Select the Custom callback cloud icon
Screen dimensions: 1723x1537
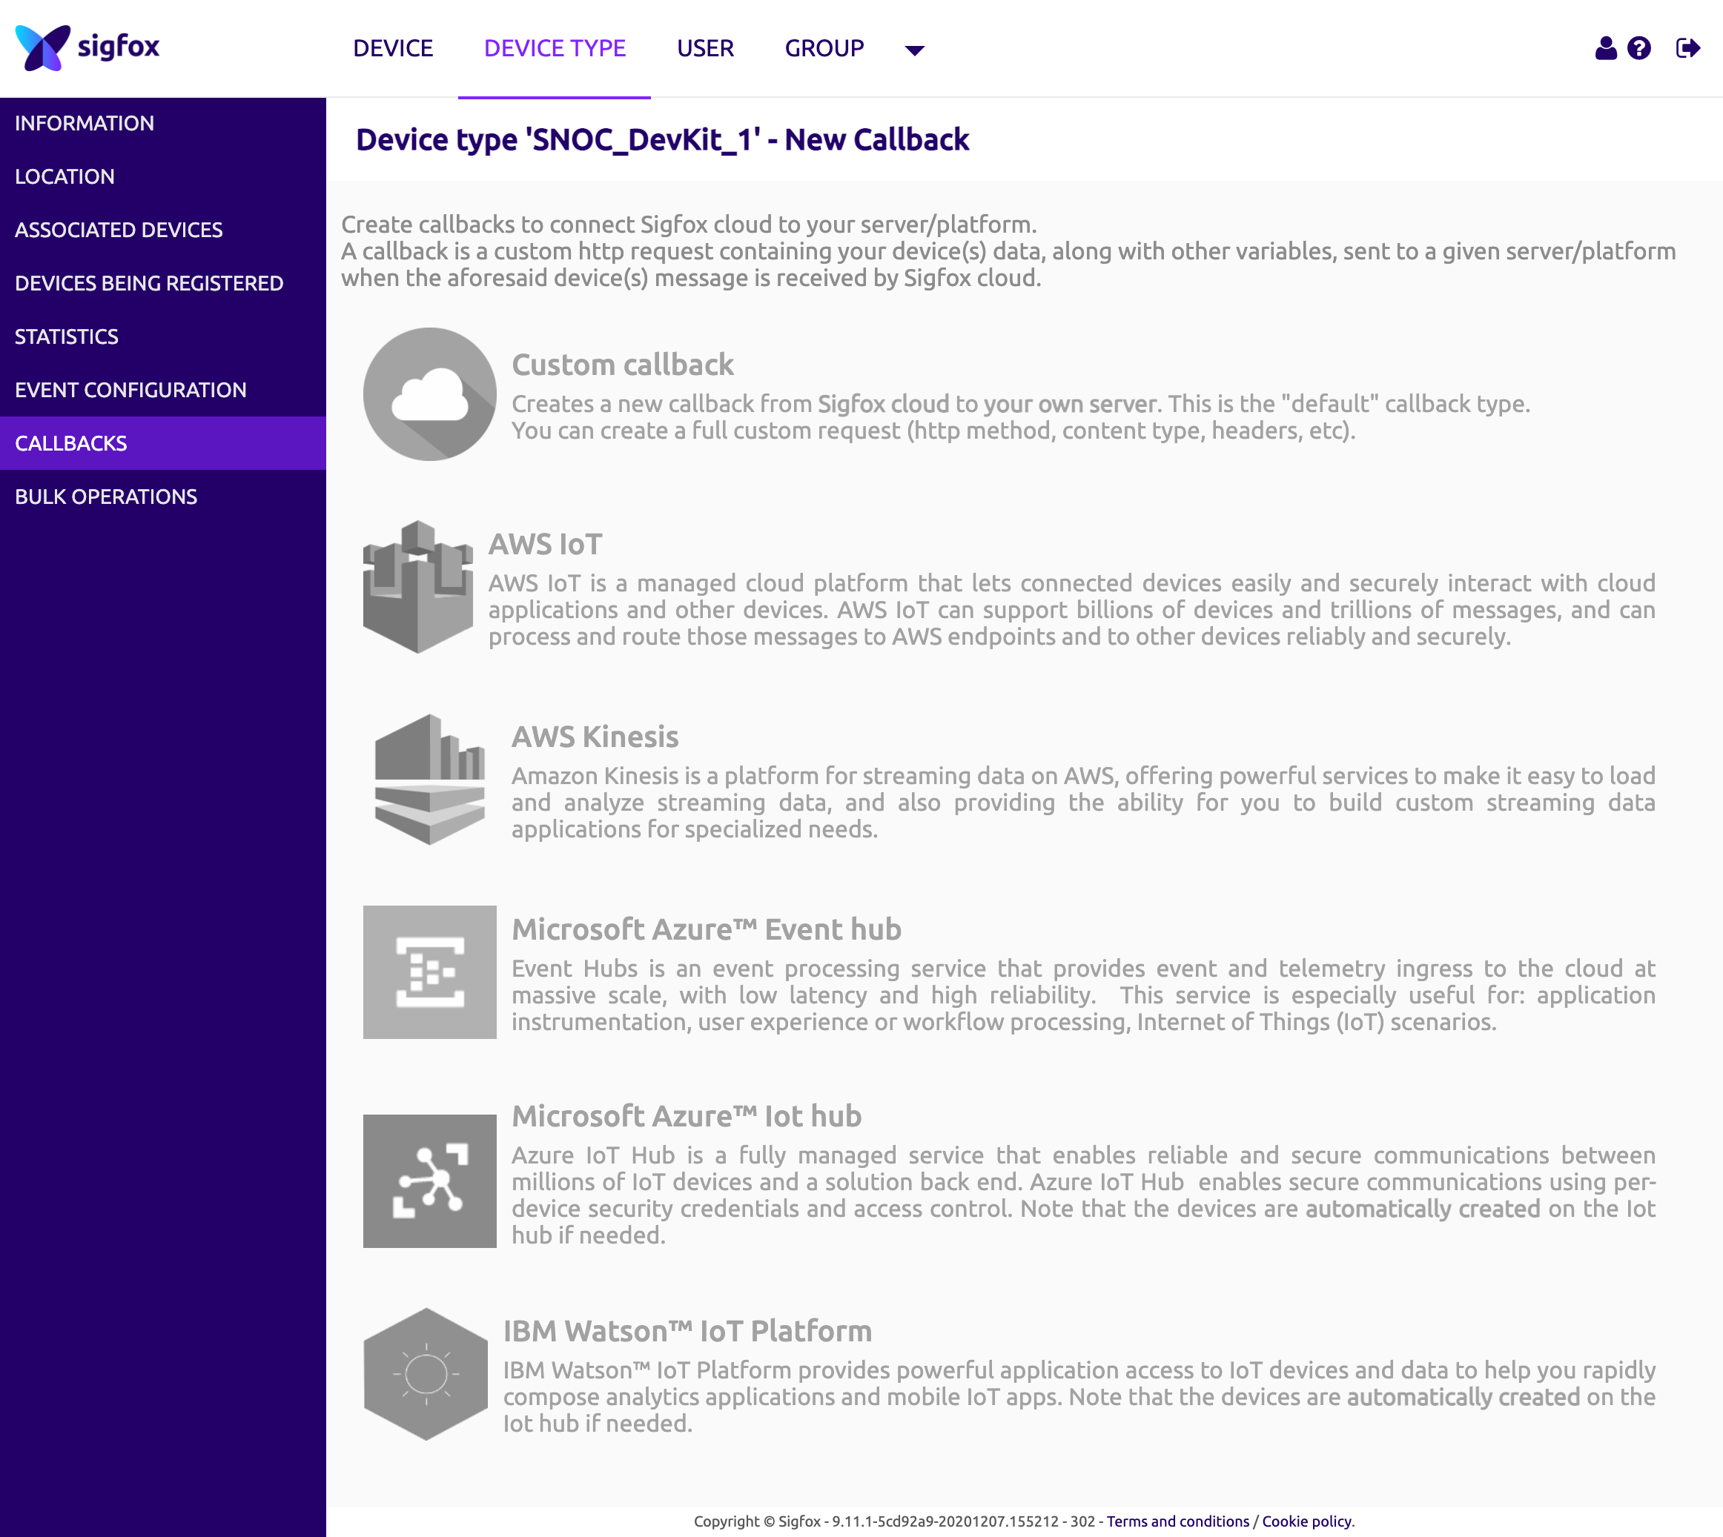pyautogui.click(x=429, y=394)
